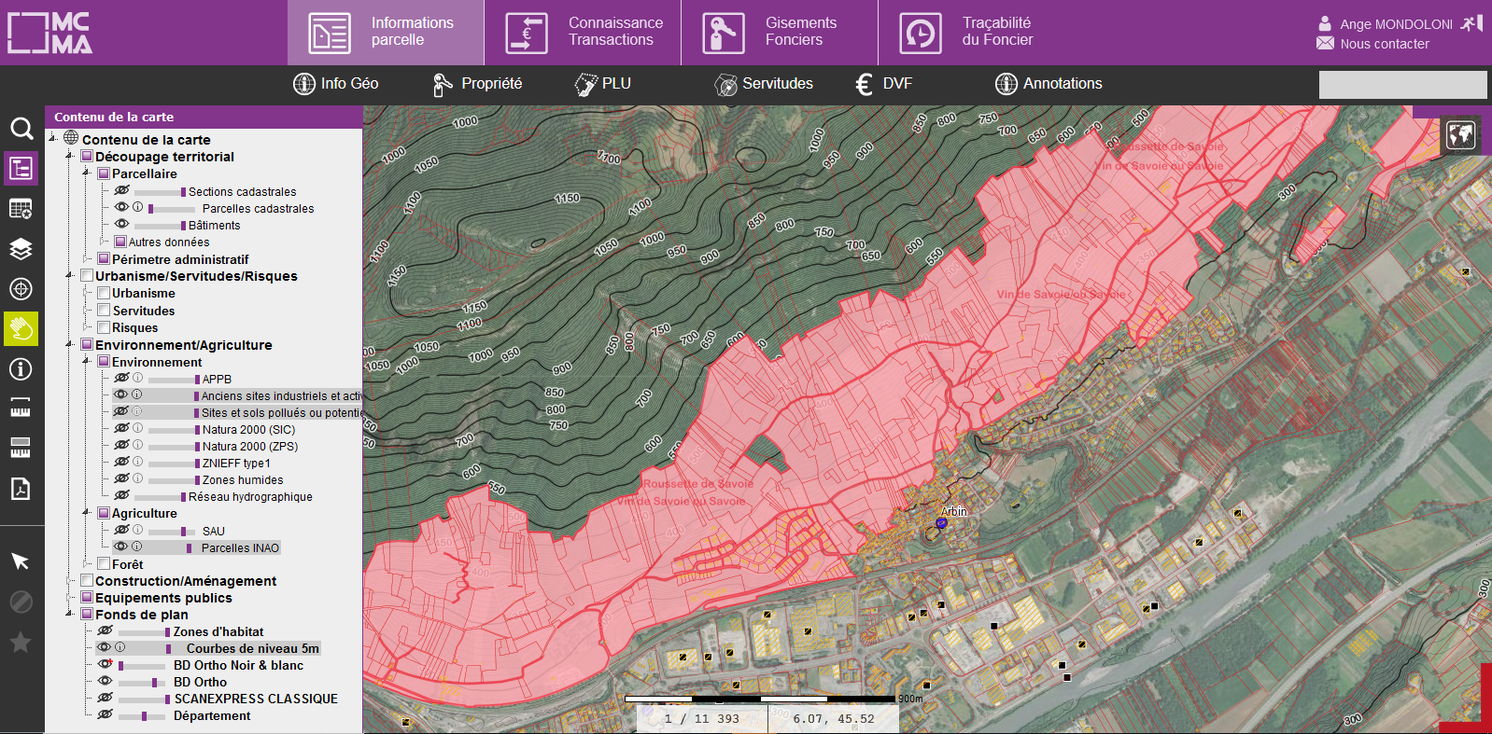Click info icon beside Parcelles cadastrales
1492x734 pixels.
(138, 208)
